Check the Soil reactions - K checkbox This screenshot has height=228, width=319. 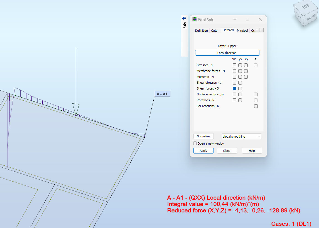(256, 106)
